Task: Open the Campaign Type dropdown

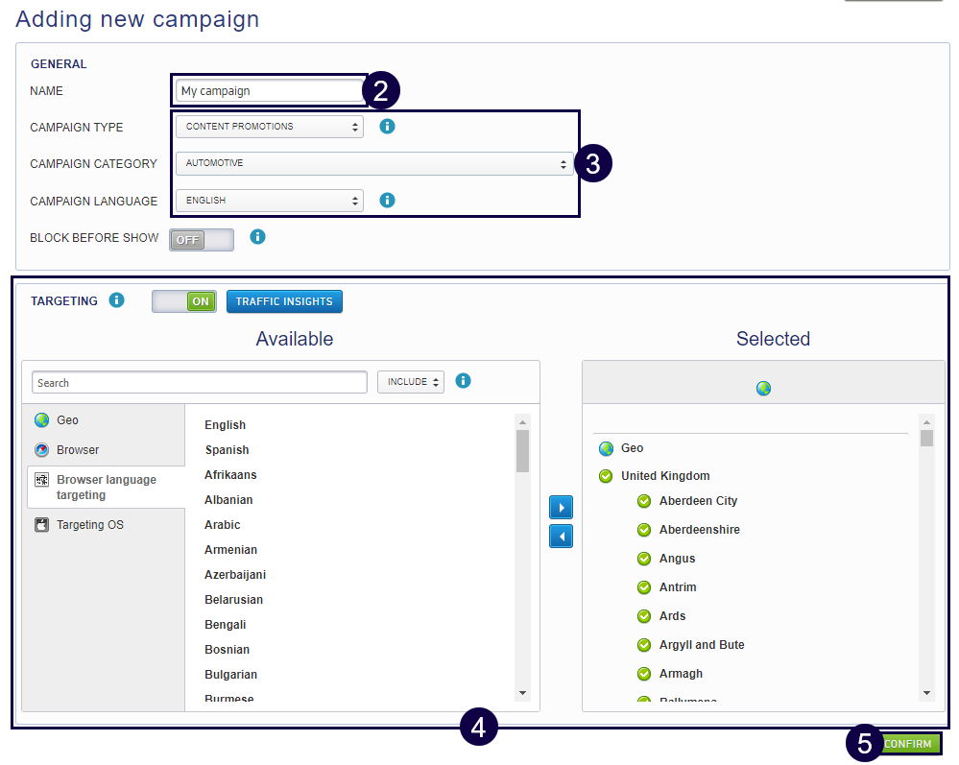Action: point(270,127)
